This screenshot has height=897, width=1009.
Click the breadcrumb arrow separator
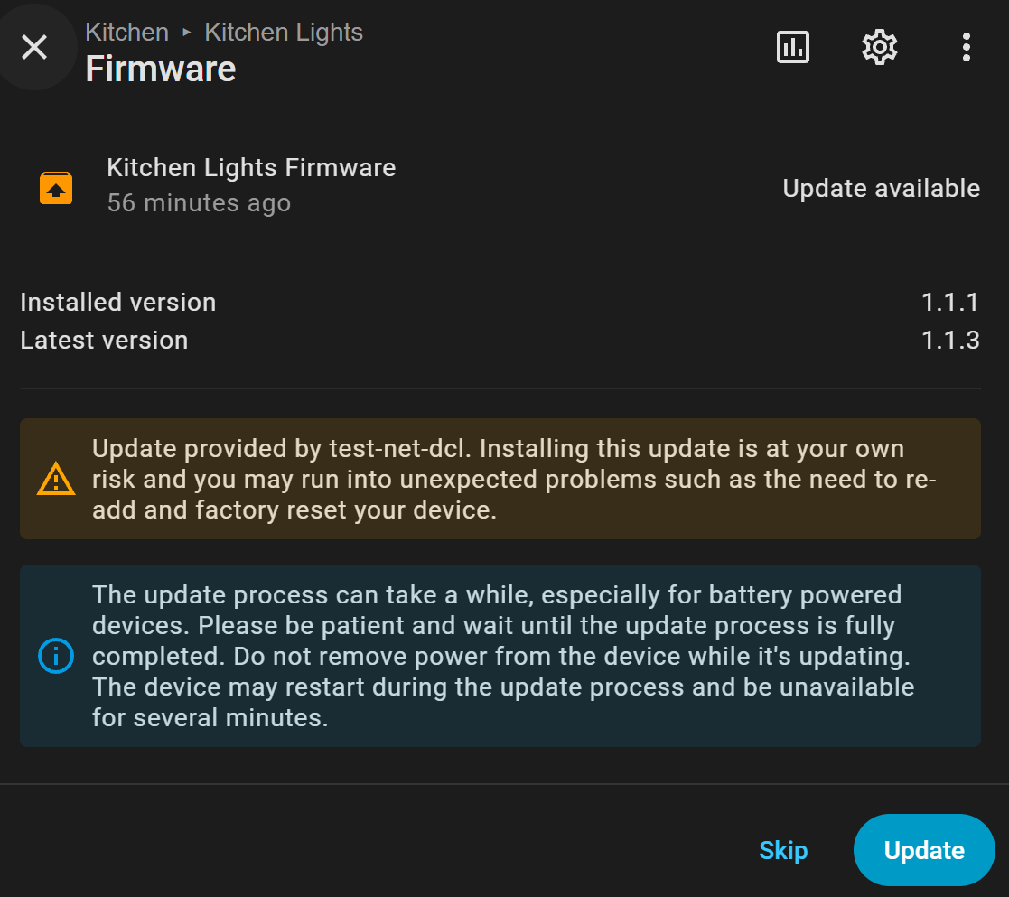187,33
